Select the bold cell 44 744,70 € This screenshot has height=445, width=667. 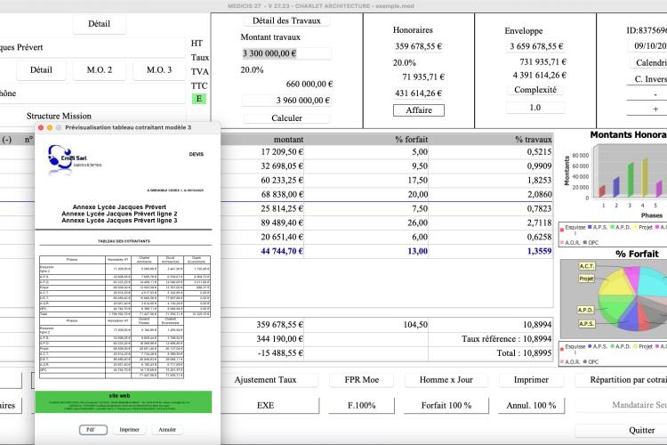click(262, 251)
